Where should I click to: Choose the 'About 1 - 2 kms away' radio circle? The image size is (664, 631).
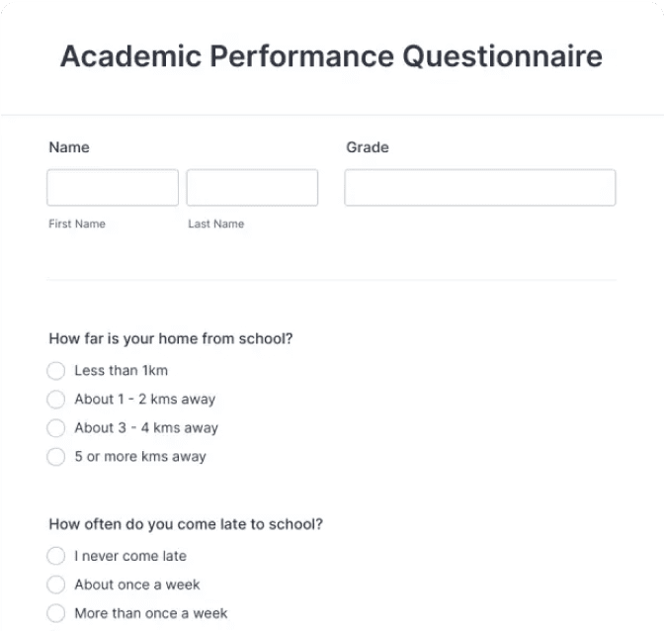(x=56, y=400)
